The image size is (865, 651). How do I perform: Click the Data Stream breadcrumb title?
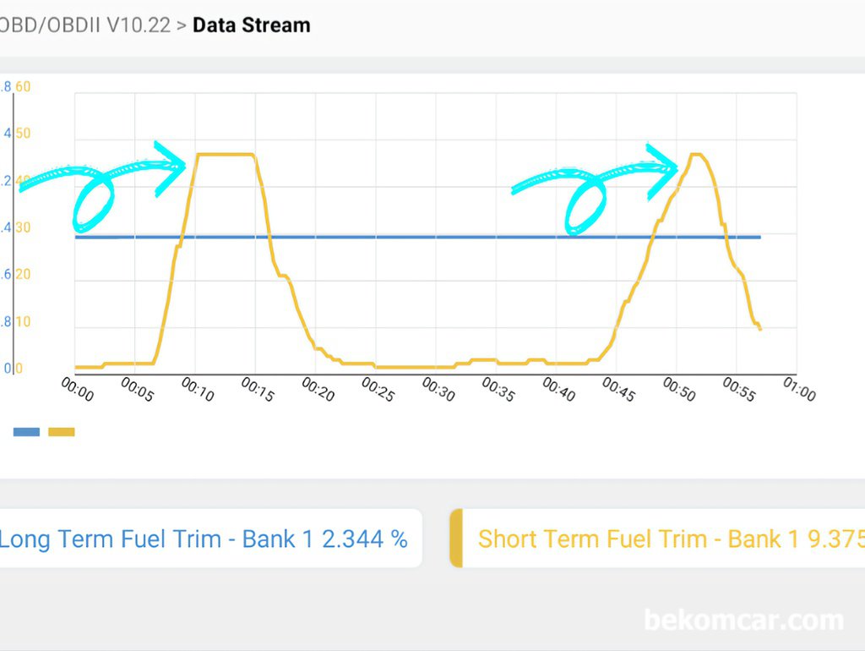[x=252, y=25]
